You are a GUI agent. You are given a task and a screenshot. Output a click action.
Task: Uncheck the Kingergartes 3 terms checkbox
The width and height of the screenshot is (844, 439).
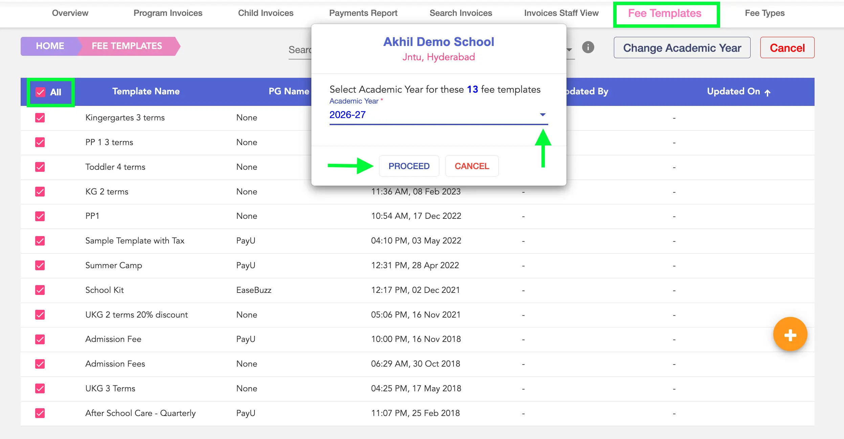point(40,118)
